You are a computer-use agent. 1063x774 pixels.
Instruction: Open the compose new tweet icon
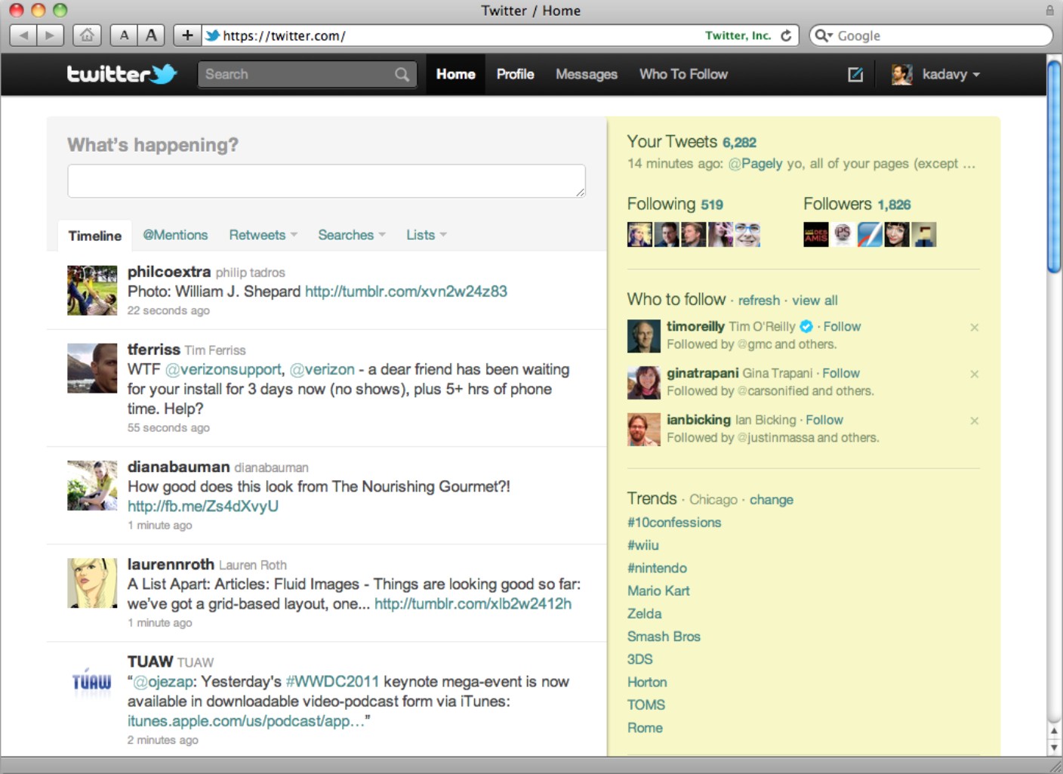[855, 74]
